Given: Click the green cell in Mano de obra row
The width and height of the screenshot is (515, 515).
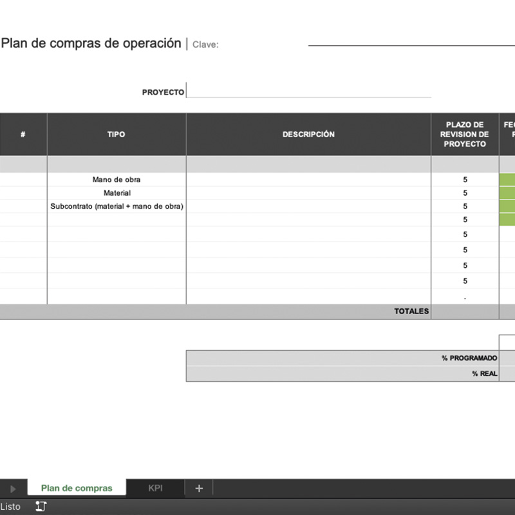Looking at the screenshot, I should 507,180.
